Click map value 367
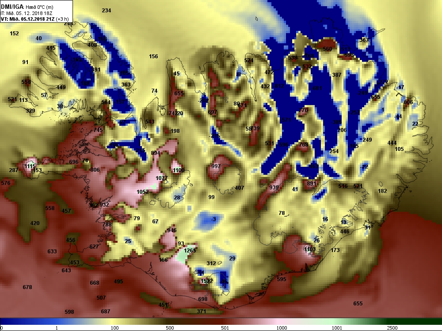Screen dimensions: 442x331 click(x=364, y=40)
